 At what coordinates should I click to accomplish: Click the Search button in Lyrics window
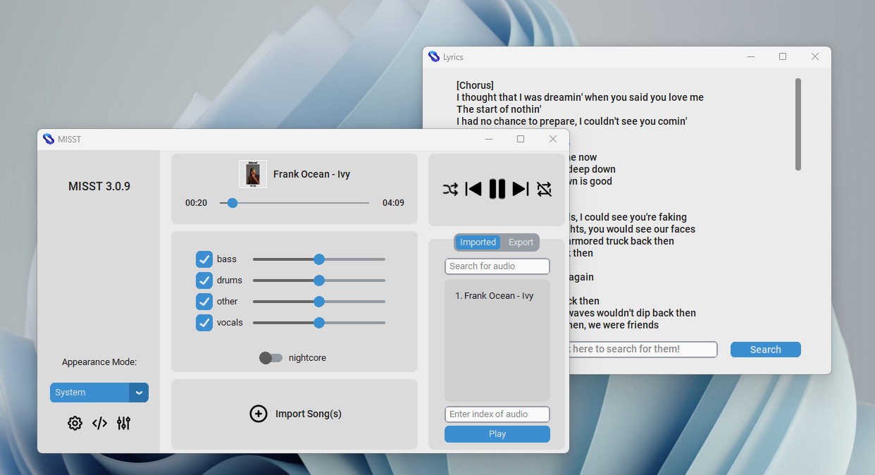pos(766,350)
